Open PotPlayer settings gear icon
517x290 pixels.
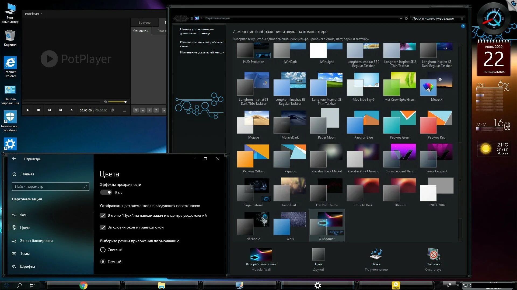pyautogui.click(x=113, y=110)
